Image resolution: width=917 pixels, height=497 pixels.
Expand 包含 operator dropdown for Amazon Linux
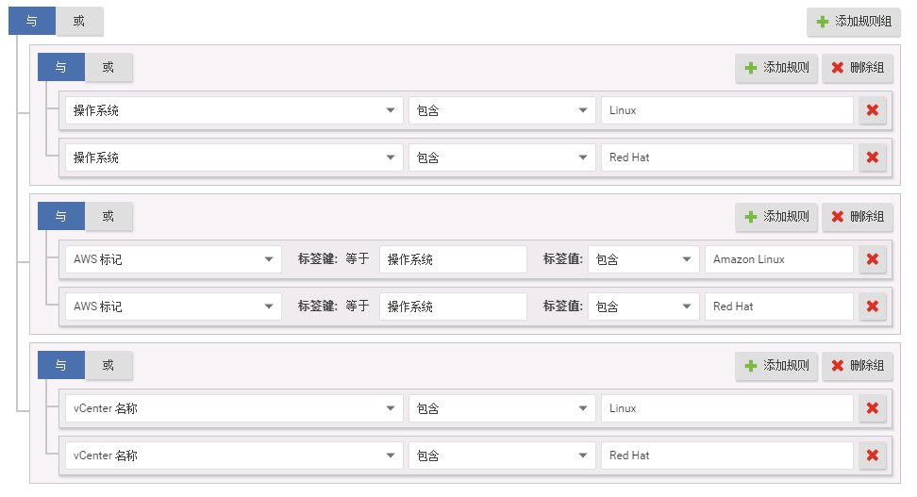point(642,259)
